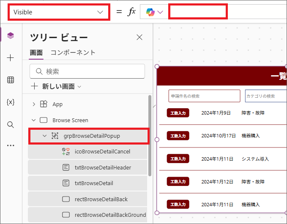The height and width of the screenshot is (224, 287).
Task: Switch to the コンポーネント tab
Action: 73,53
